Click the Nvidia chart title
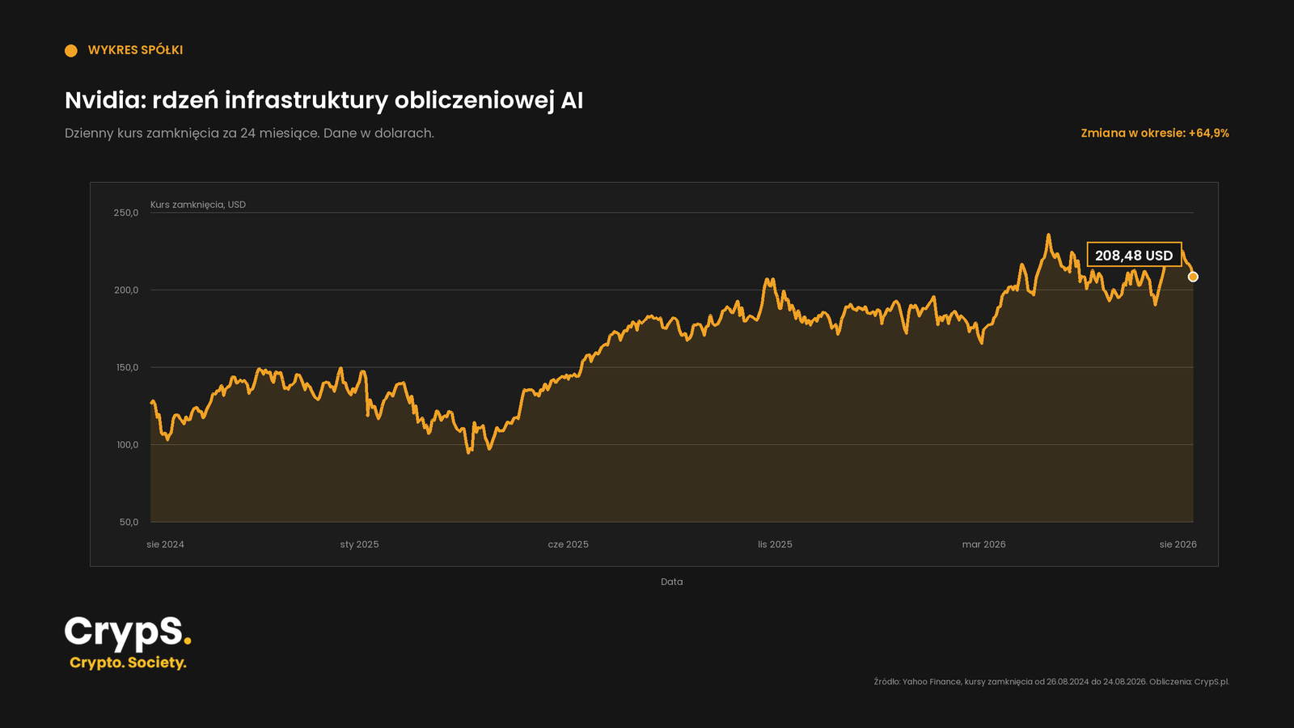 pyautogui.click(x=323, y=100)
